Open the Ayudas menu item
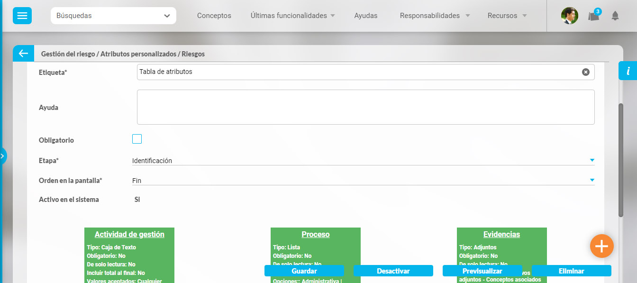Screen dimensions: 637x283 [366, 16]
